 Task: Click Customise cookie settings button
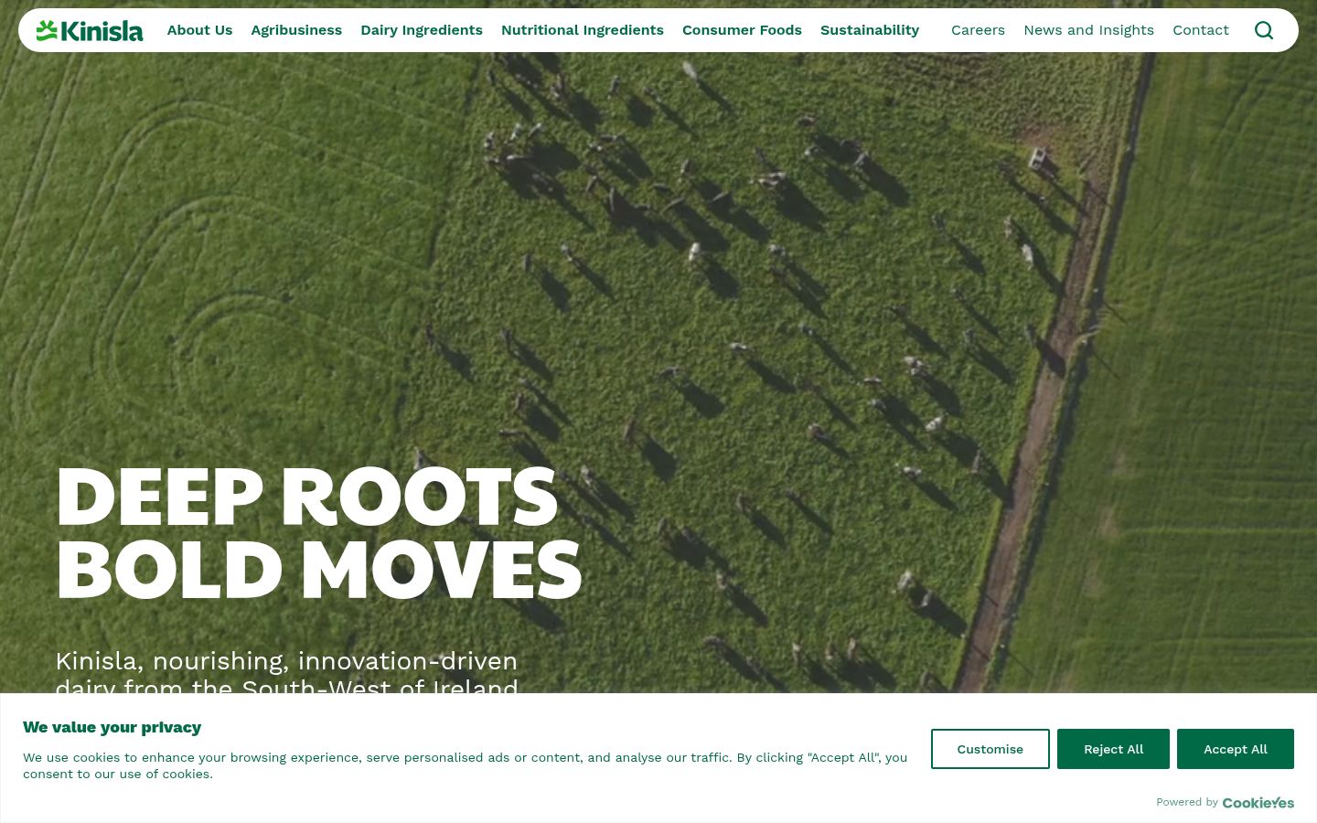(x=990, y=749)
